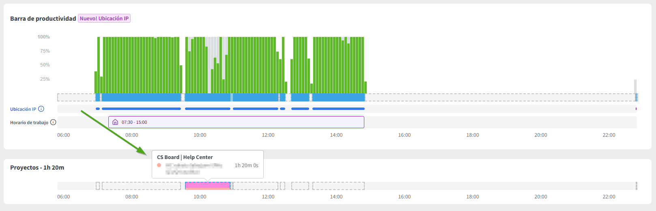Image resolution: width=656 pixels, height=211 pixels.
Task: Click the IP location line spanning 14:00
Action: [338, 109]
